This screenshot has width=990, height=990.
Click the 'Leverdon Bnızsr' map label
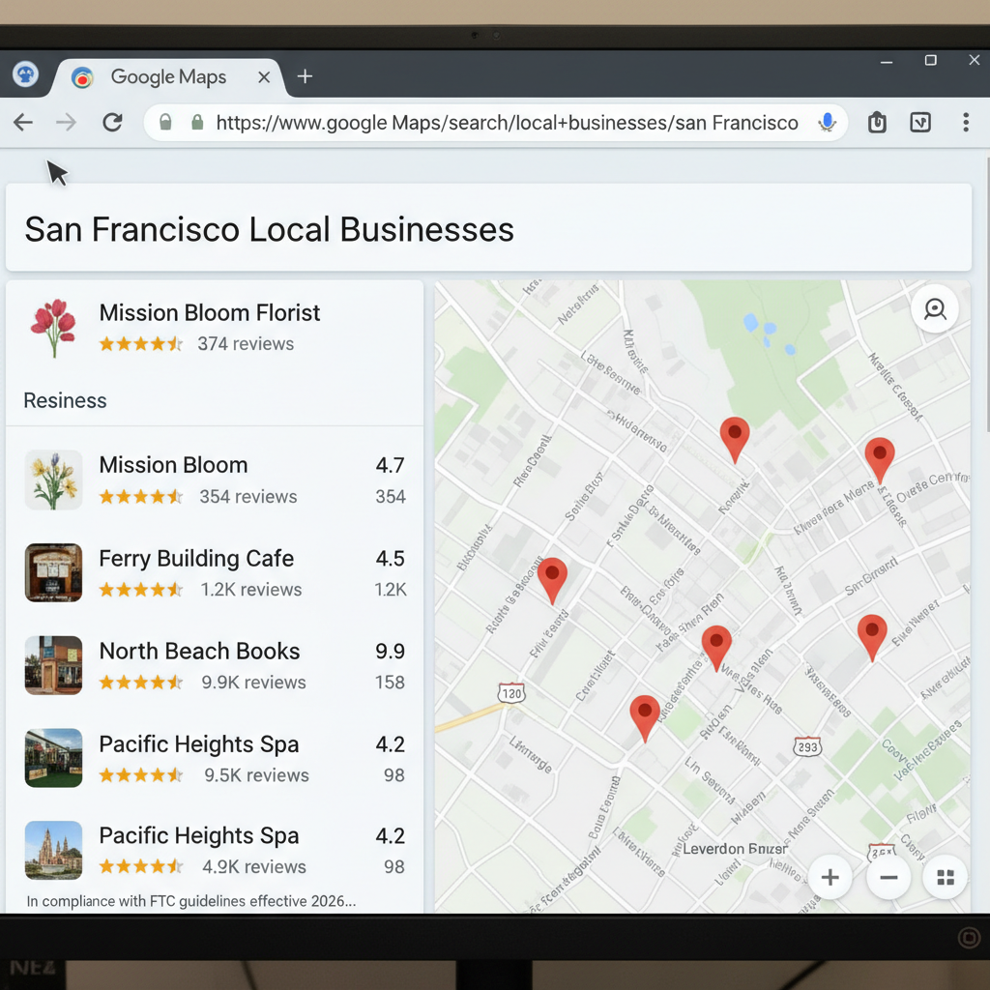point(735,849)
